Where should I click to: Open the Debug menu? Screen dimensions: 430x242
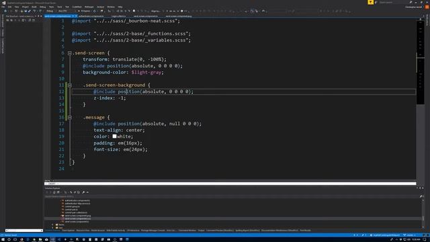(x=43, y=7)
